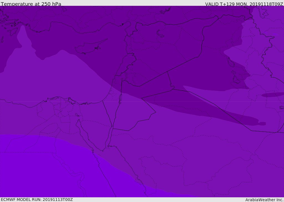Click the ECMWF MODEL RUN label

coord(37,200)
